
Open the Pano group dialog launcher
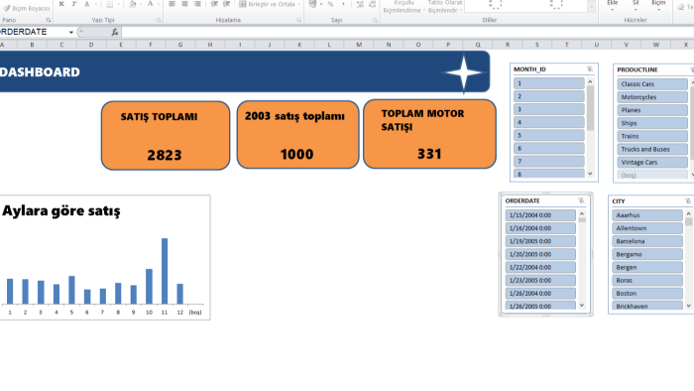tap(49, 20)
